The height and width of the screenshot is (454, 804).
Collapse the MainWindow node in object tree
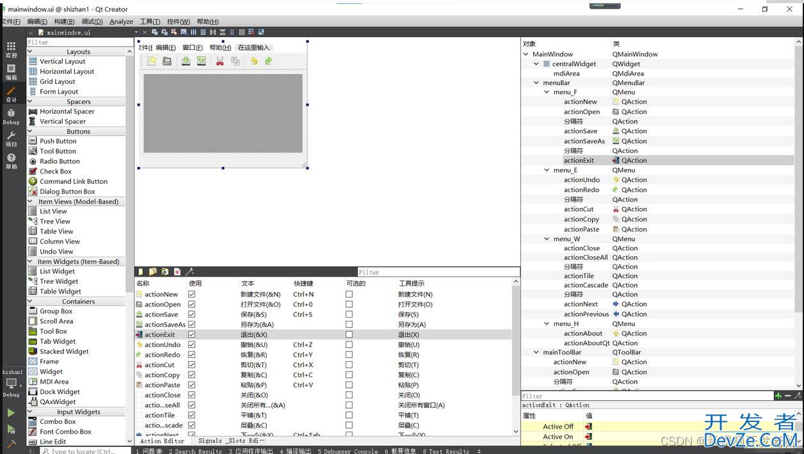tap(526, 54)
